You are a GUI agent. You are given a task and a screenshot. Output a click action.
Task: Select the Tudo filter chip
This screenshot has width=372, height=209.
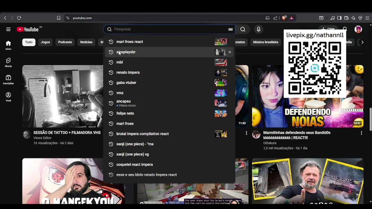click(x=29, y=42)
